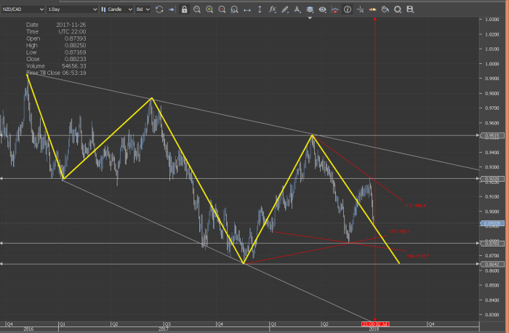Click the 0.9220 horizontal line price label
Screen dimensions: 509x333
[x=492, y=179]
